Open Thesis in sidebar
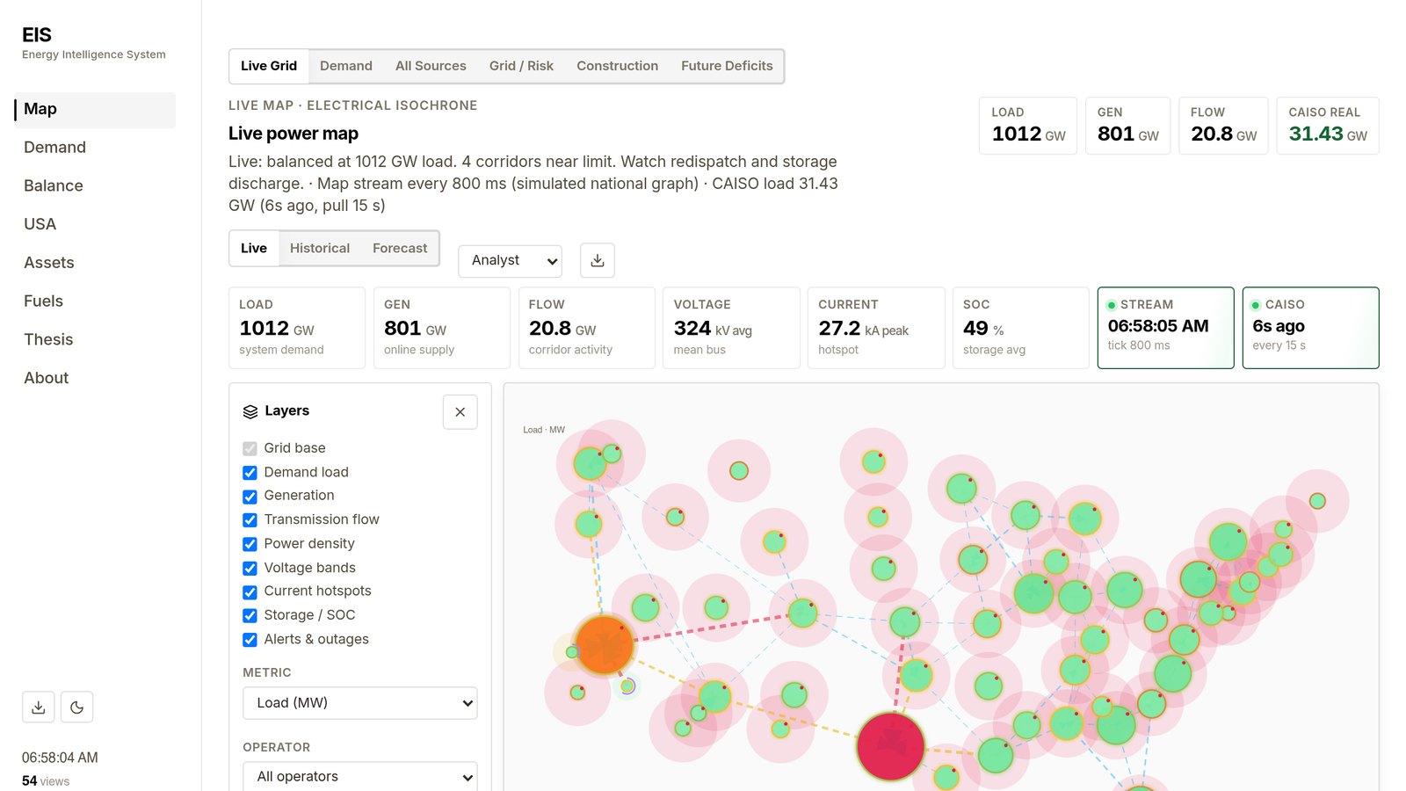 pyautogui.click(x=95, y=339)
